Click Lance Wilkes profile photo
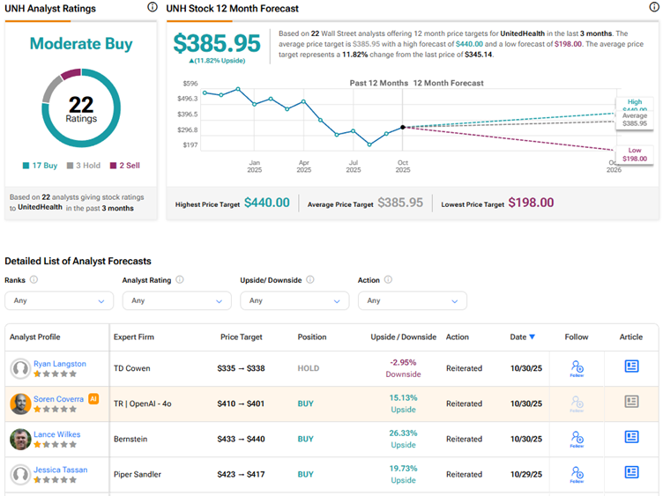This screenshot has height=496, width=663. (x=19, y=439)
